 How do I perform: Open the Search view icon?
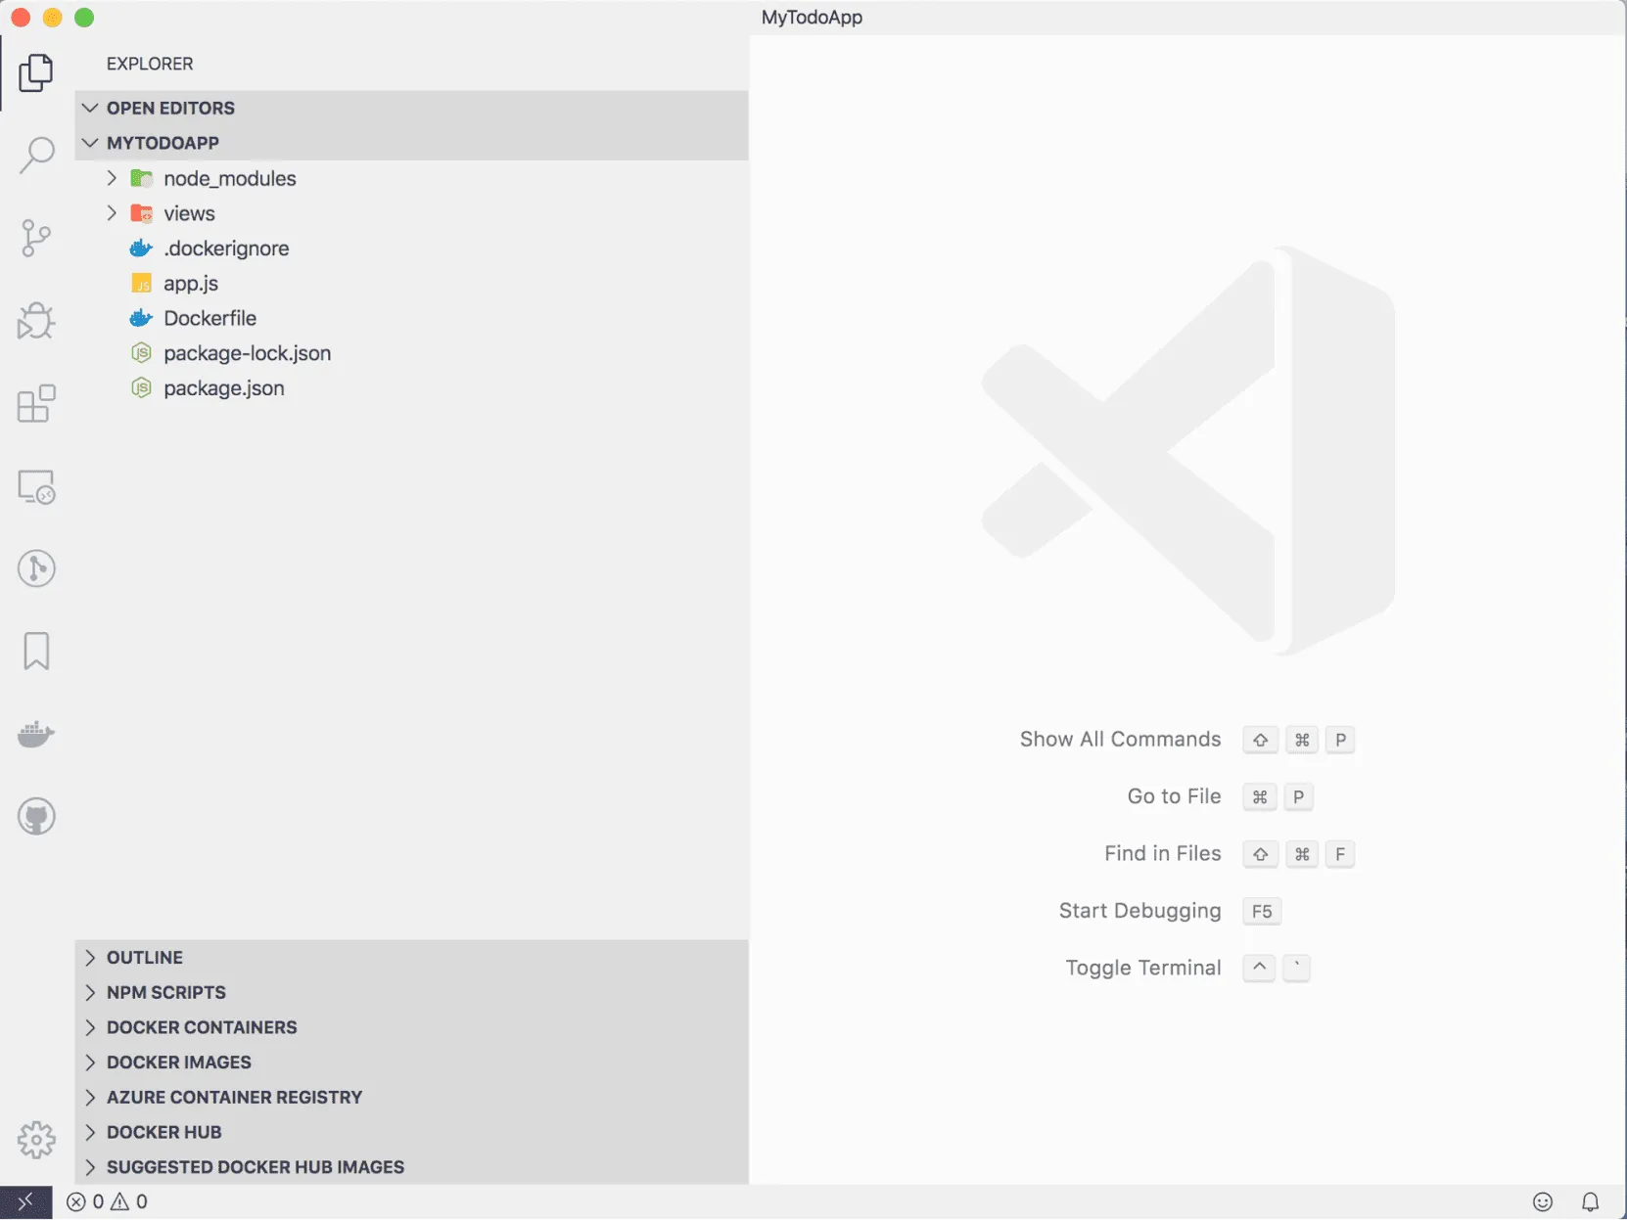pyautogui.click(x=36, y=155)
